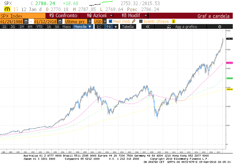Open calendar picker next to start date 01/29/1988

[x=26, y=21]
